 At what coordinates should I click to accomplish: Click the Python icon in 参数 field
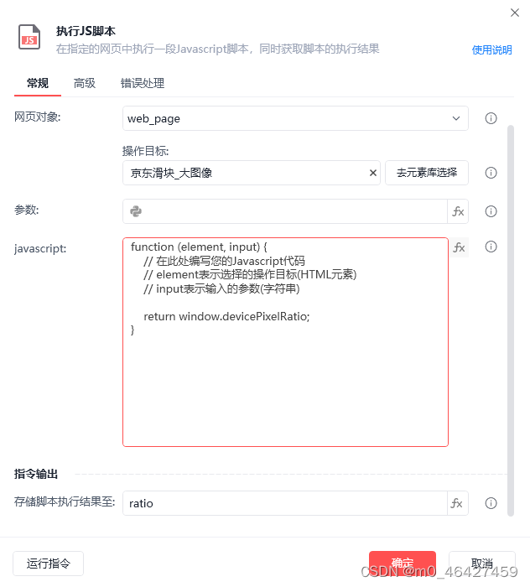click(x=136, y=211)
